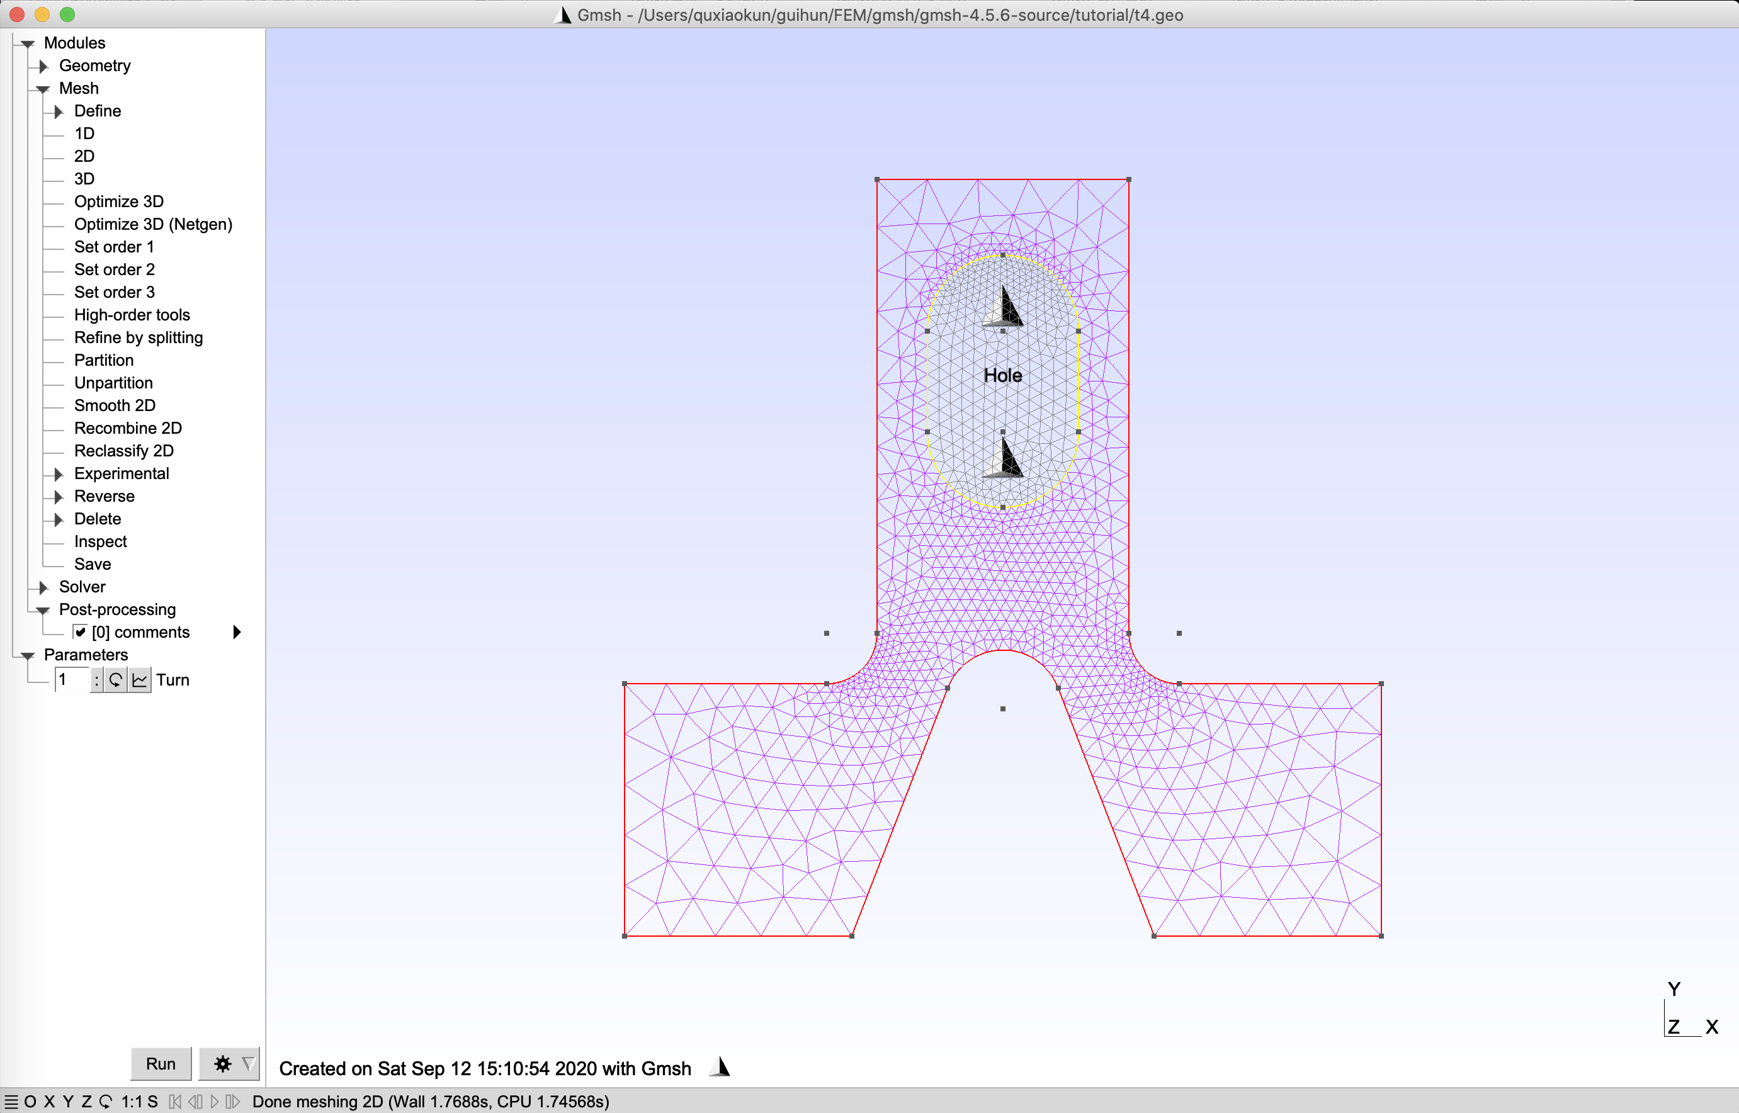This screenshot has height=1113, width=1739.
Task: Click the 2D mesh menu item
Action: pos(84,156)
